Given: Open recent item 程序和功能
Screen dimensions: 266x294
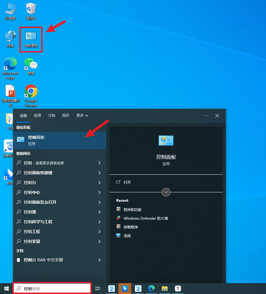Looking at the screenshot, I should pos(132,210).
